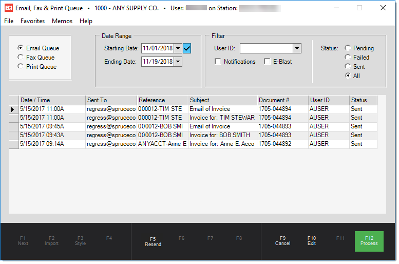
Task: Select the Fax Queue option
Action: 21,57
